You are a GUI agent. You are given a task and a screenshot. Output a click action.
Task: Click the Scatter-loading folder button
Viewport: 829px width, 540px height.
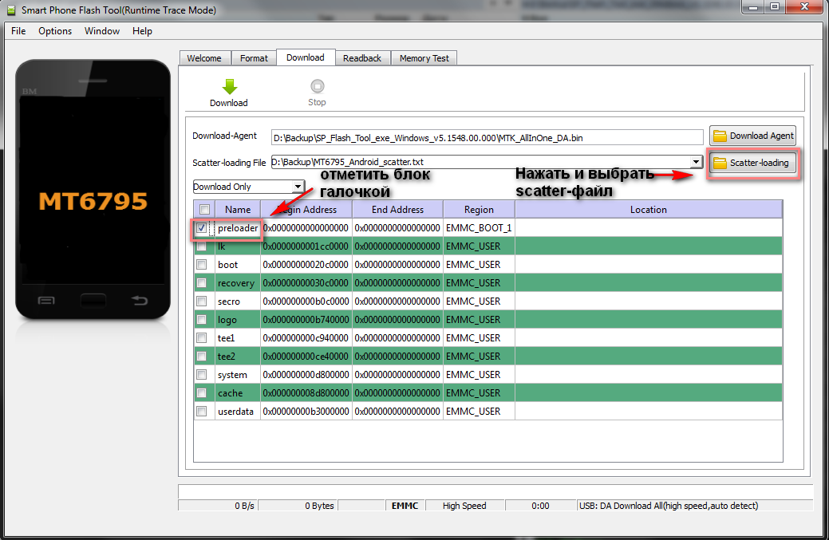[752, 163]
